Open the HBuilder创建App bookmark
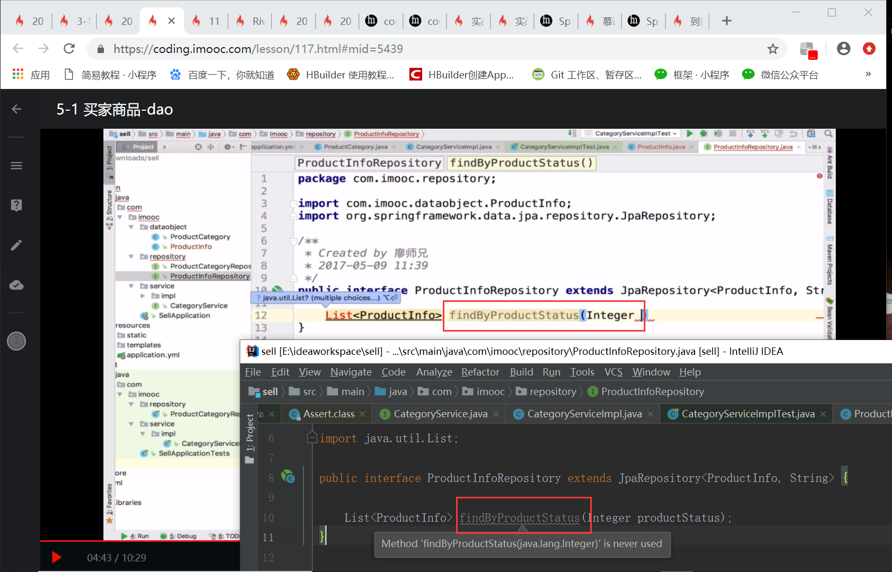Image resolution: width=892 pixels, height=572 pixels. pos(462,75)
